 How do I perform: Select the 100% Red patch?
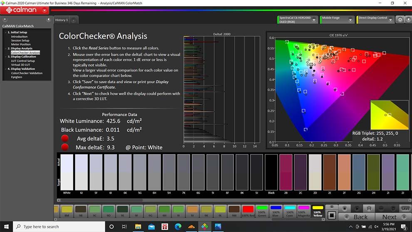pos(248,211)
